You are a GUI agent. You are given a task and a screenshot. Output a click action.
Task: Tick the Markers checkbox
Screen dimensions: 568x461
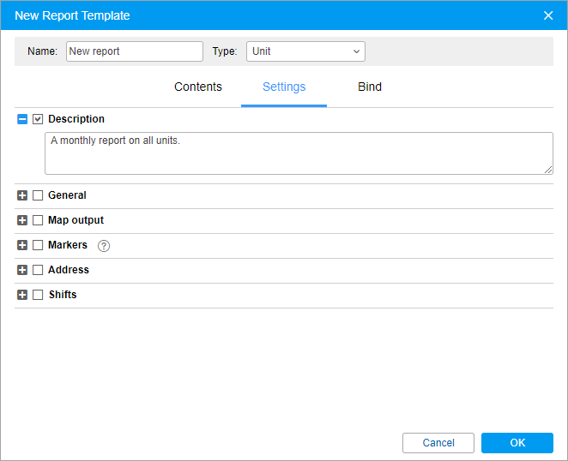pyautogui.click(x=38, y=245)
